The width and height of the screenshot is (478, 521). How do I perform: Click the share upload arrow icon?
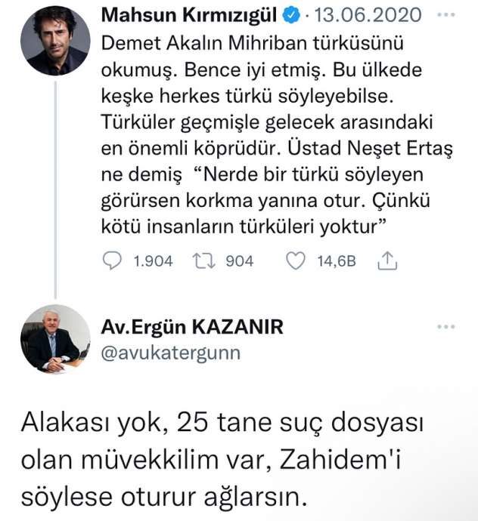(387, 261)
